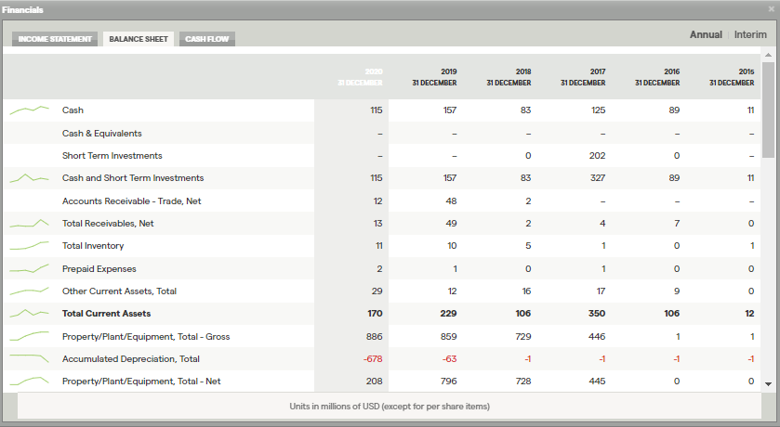The image size is (780, 427).
Task: Click 2020 PP&E Net value 208
Action: 374,382
